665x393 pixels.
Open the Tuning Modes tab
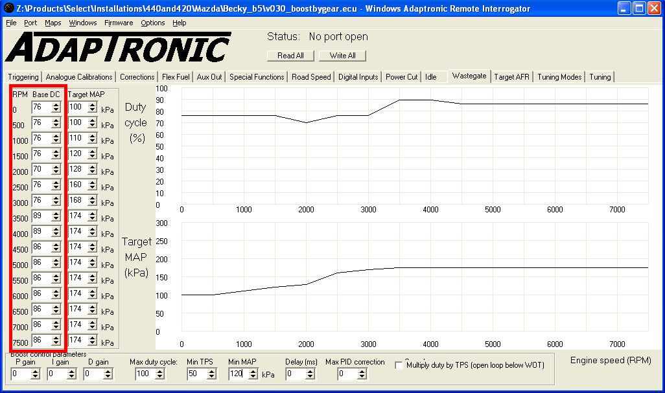pyautogui.click(x=559, y=76)
